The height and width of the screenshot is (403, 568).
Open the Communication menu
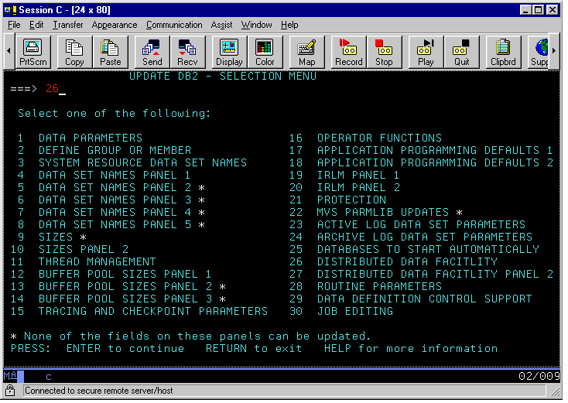pos(174,25)
